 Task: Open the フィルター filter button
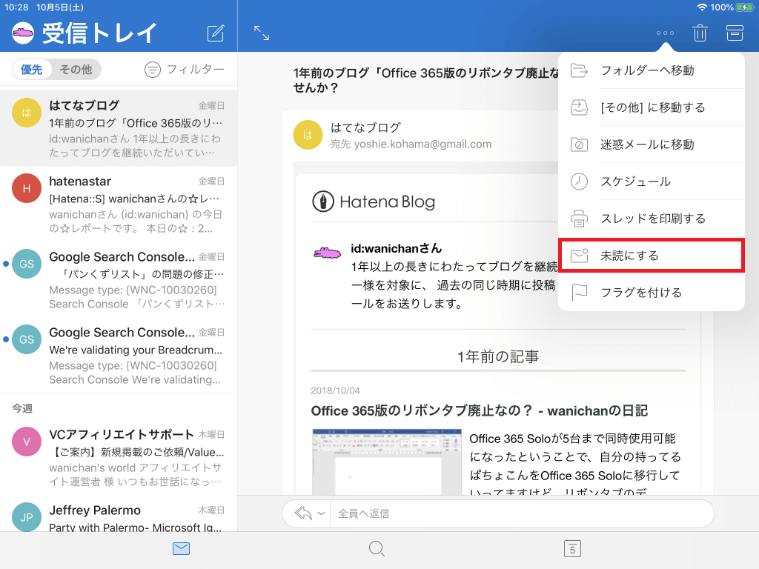coord(185,70)
